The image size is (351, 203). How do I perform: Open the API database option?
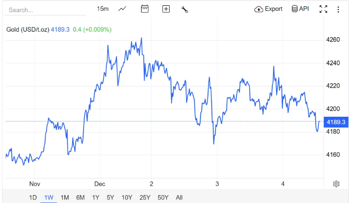pos(300,9)
